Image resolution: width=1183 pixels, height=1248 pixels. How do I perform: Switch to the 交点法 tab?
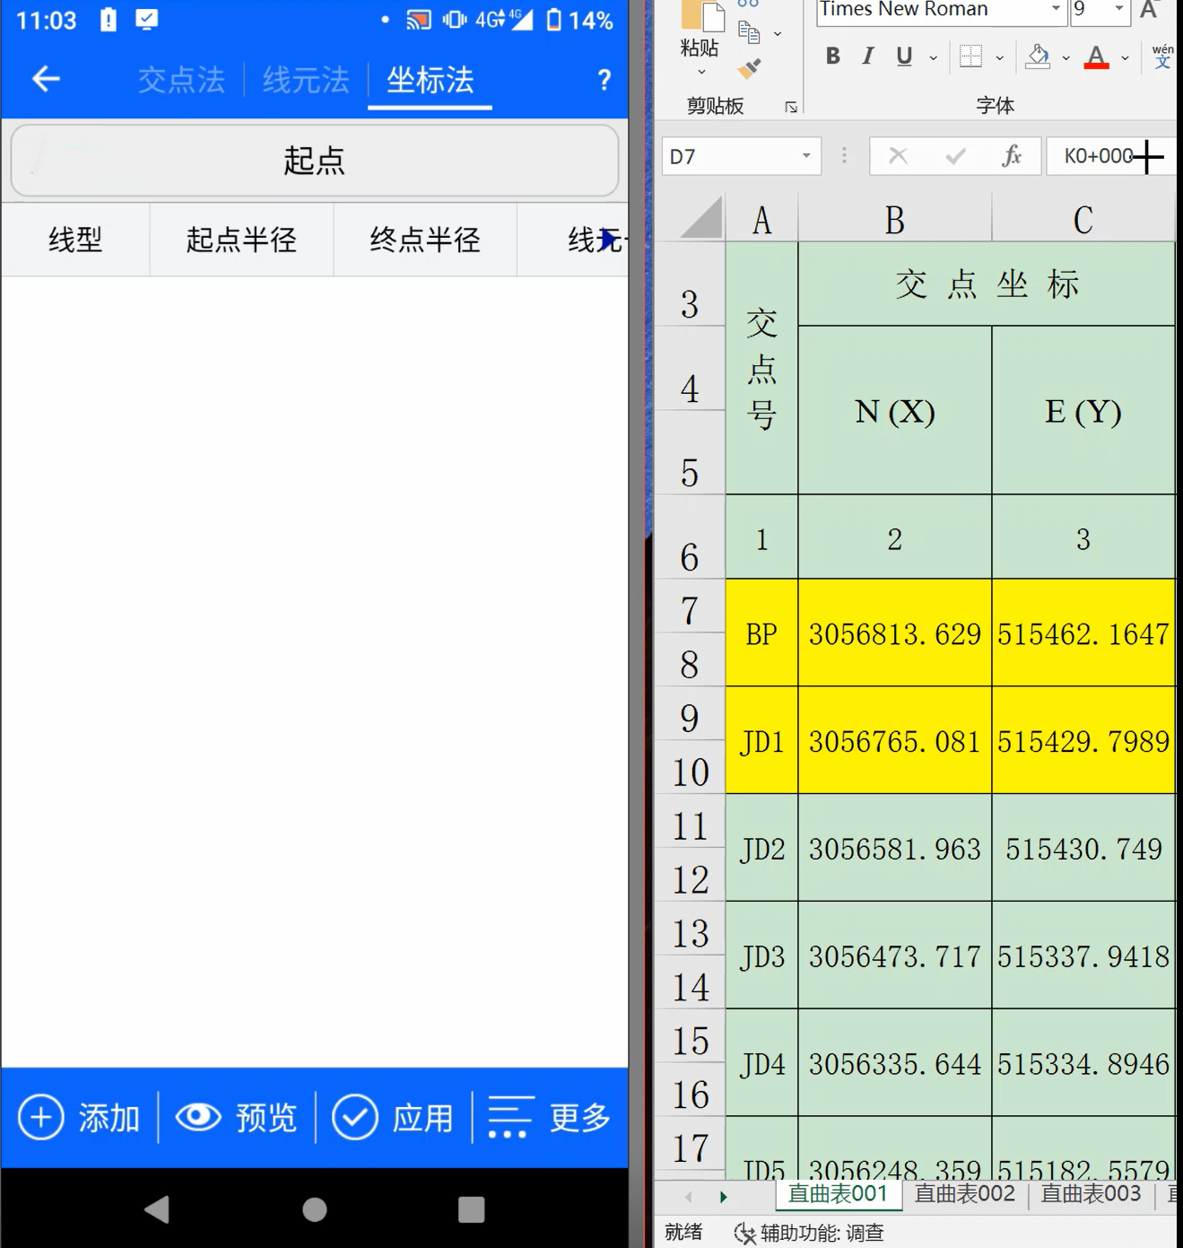181,81
